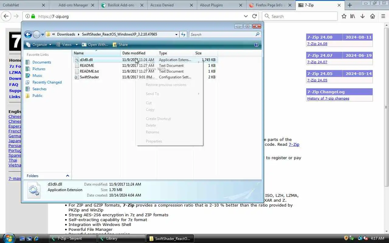Close the Access Denied tab
Screen dimensions: 389x243
point(191,5)
